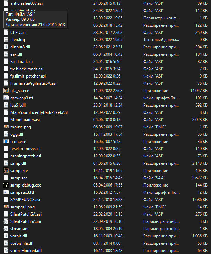Click the stream.ini config icon

pyautogui.click(x=6, y=229)
